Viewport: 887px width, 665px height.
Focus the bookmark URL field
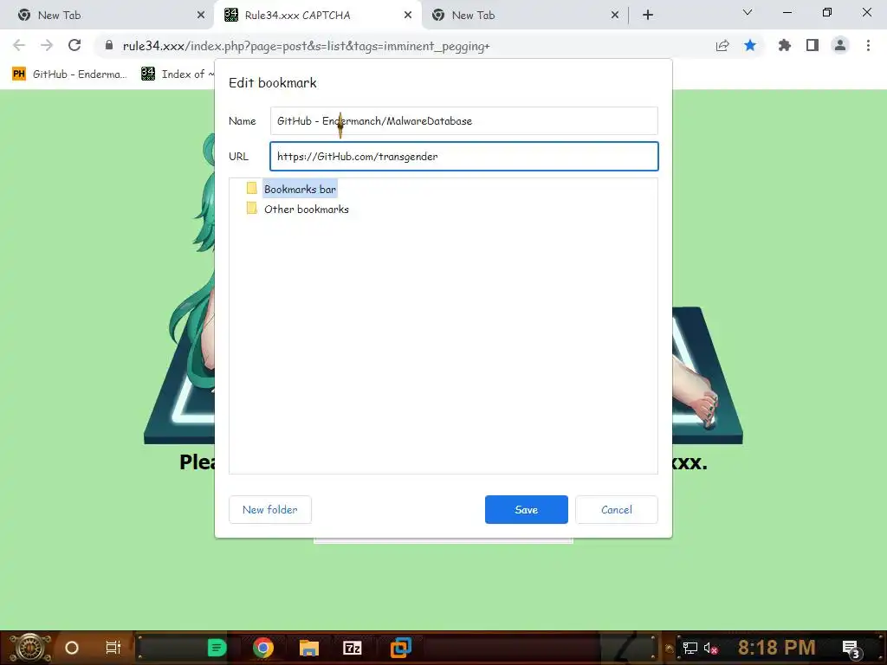pos(464,156)
